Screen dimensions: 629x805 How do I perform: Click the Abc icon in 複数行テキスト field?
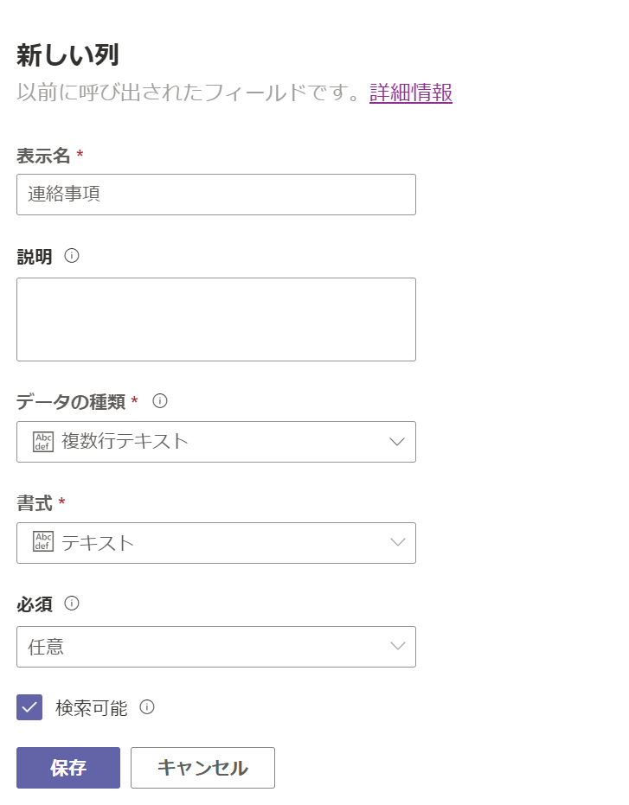(42, 442)
